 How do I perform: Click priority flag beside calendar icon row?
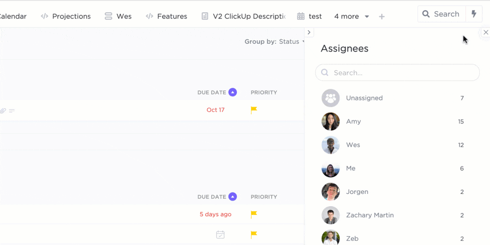click(254, 235)
